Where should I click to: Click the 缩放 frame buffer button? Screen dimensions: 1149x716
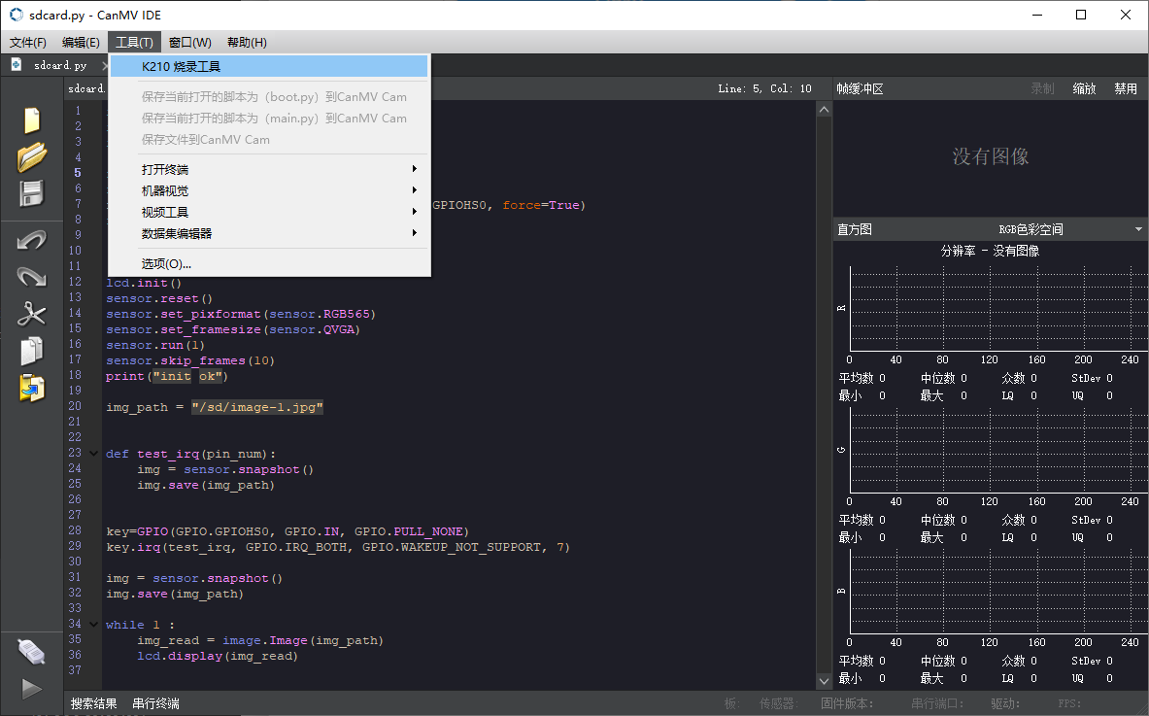pyautogui.click(x=1084, y=88)
